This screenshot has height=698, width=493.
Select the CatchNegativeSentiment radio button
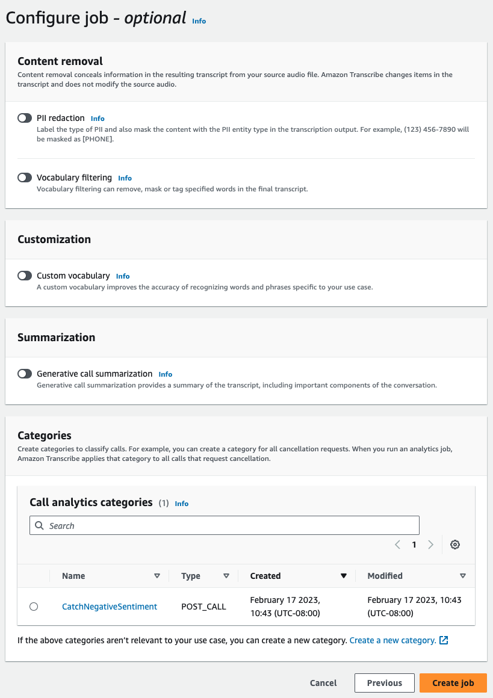point(33,606)
